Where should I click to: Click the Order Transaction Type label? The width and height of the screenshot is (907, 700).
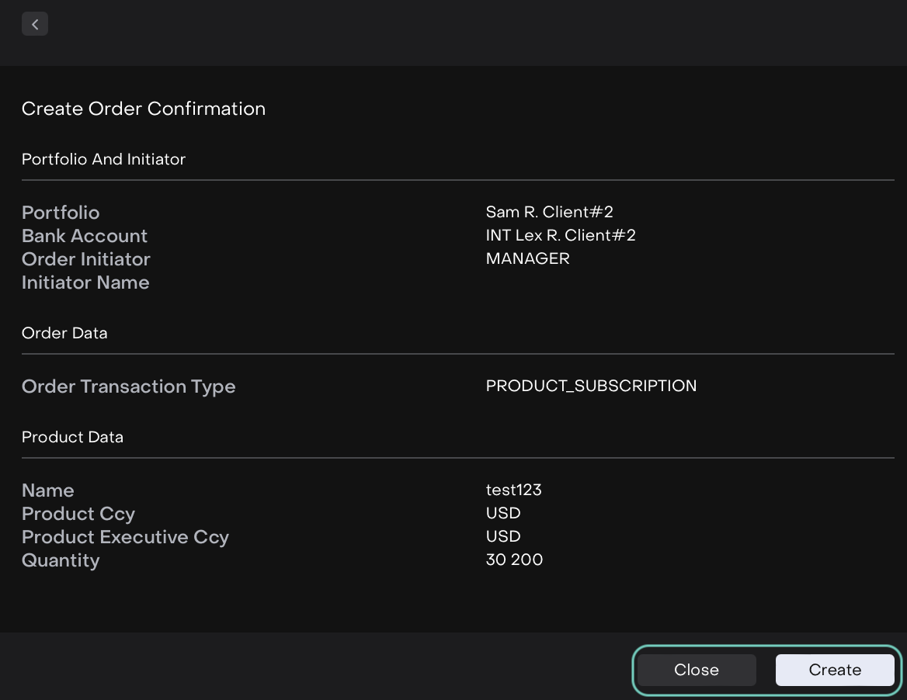coord(128,386)
